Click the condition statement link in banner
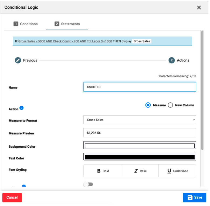Screen dimensions: 210x206 [x=66, y=42]
